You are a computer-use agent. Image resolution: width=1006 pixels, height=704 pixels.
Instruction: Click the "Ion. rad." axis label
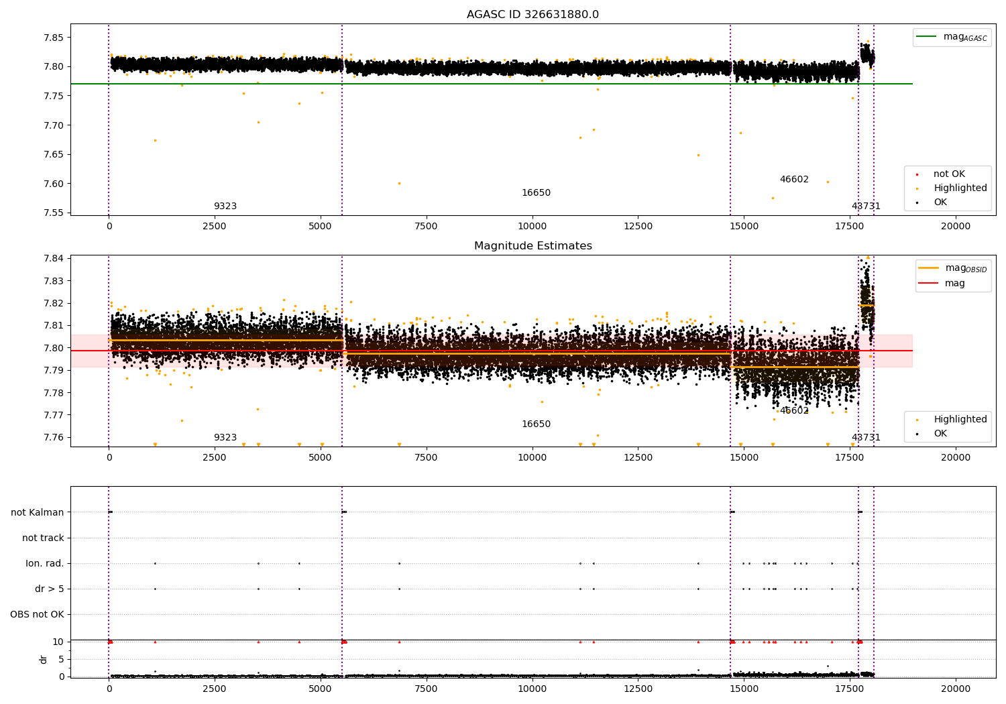click(45, 563)
